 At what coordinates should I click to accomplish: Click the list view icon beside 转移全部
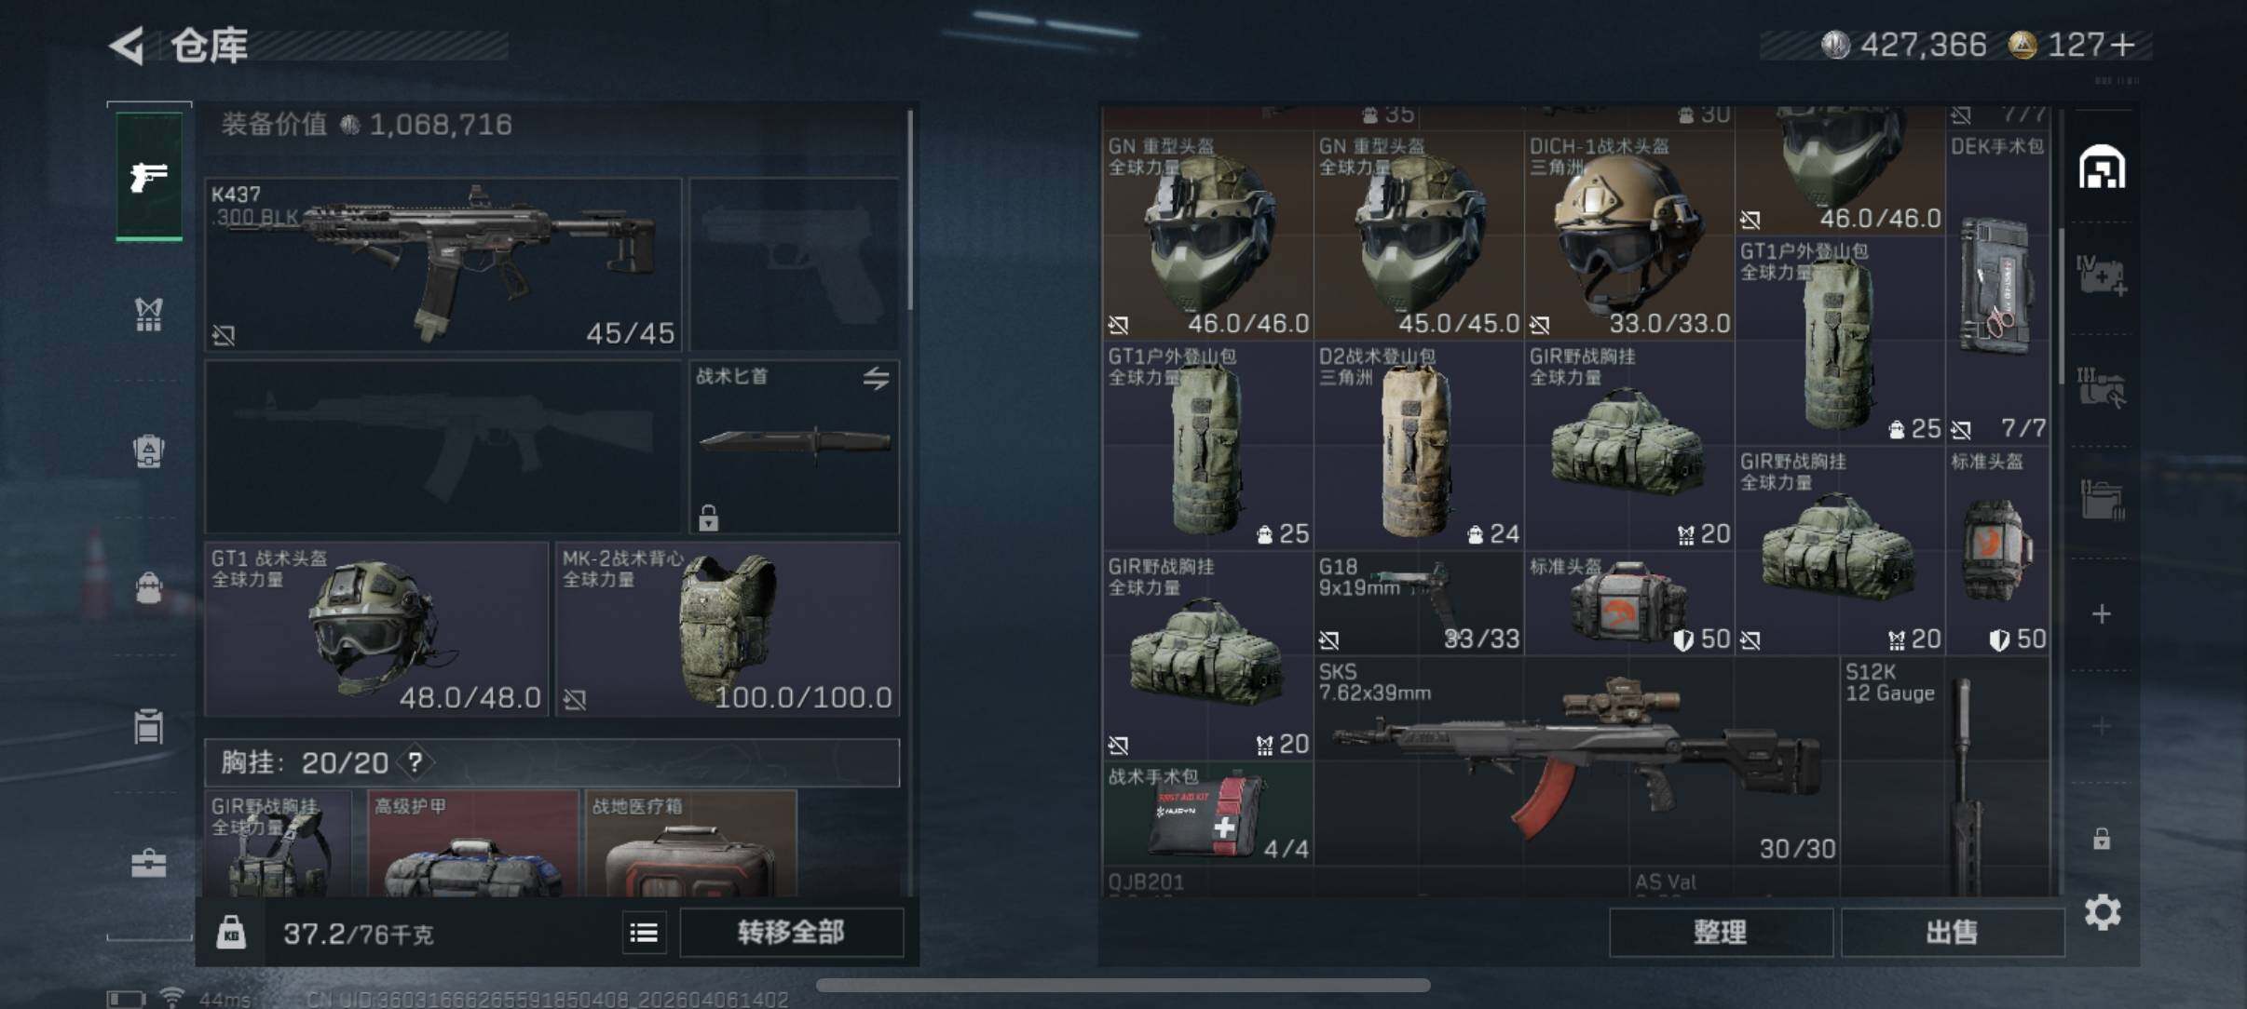pos(644,932)
